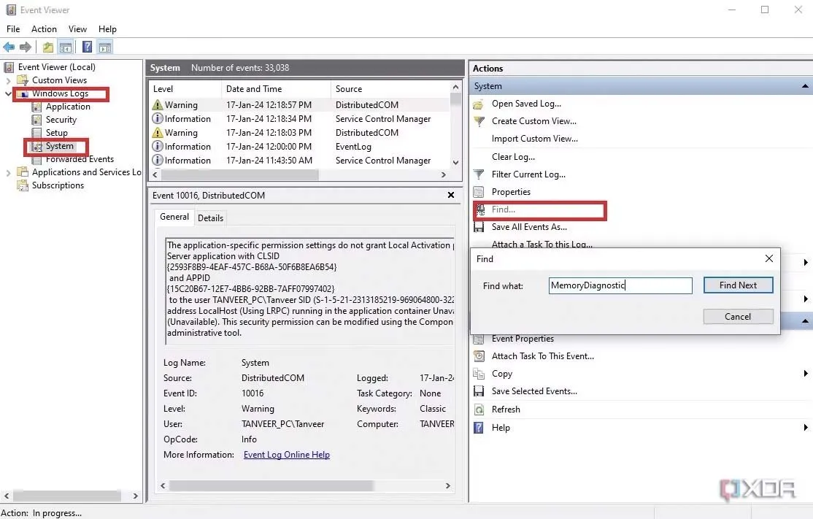This screenshot has width=813, height=519.
Task: Click the Back arrow toolbar icon
Action: 9,47
